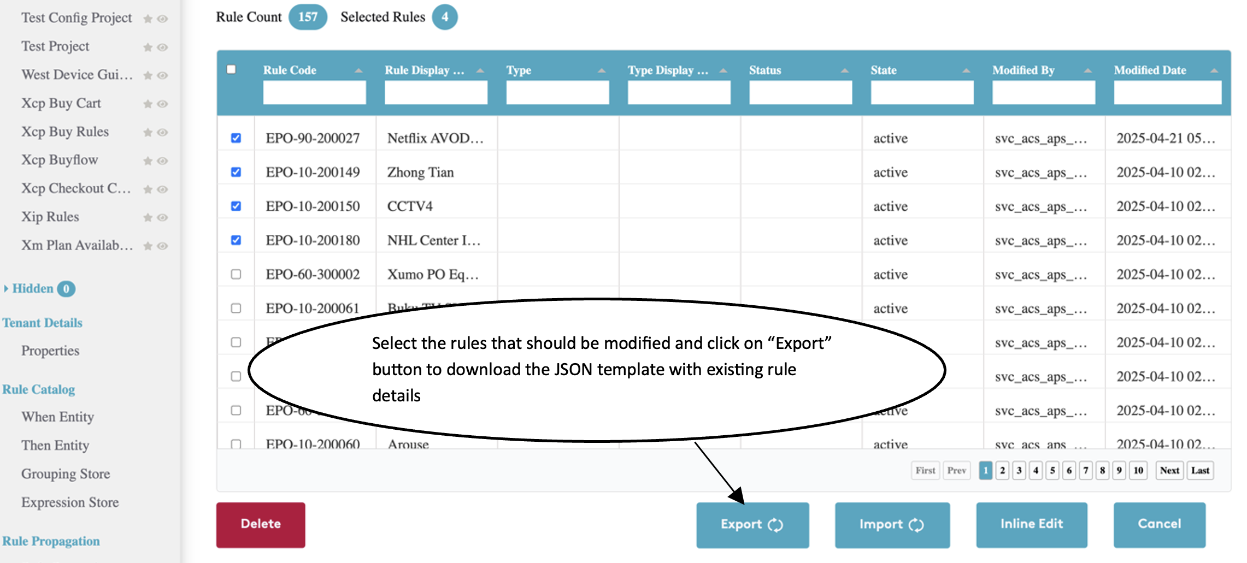Image resolution: width=1247 pixels, height=563 pixels.
Task: Click the Export button
Action: pos(752,525)
